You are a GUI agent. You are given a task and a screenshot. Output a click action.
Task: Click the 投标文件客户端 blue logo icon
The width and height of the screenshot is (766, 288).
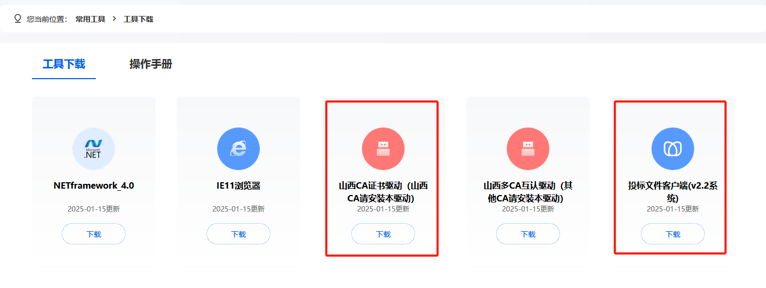(673, 149)
